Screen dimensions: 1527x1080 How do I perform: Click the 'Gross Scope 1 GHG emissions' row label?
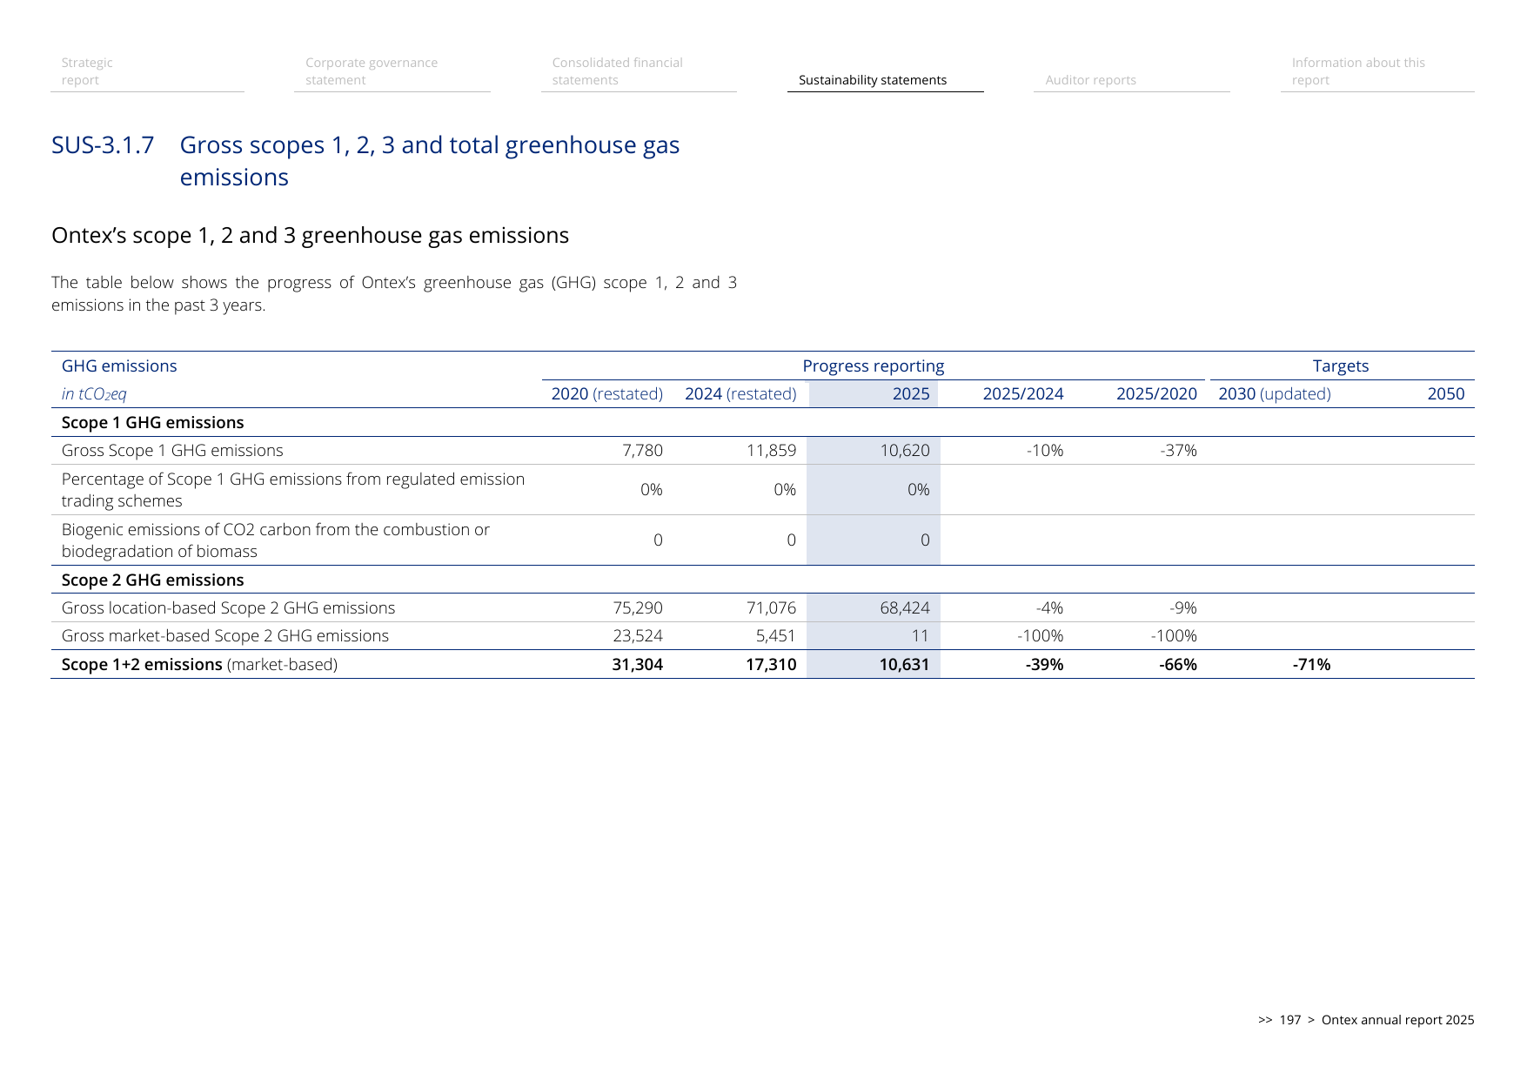point(172,451)
